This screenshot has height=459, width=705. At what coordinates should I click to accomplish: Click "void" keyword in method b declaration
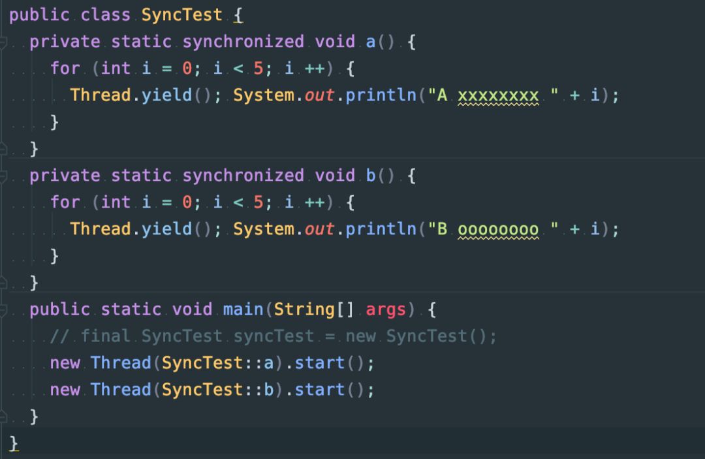335,176
